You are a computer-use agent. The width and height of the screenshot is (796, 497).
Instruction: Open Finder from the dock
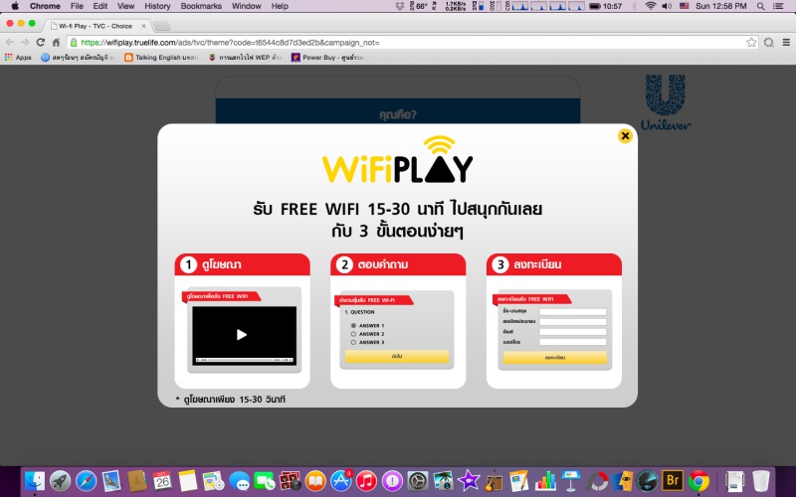tap(35, 481)
